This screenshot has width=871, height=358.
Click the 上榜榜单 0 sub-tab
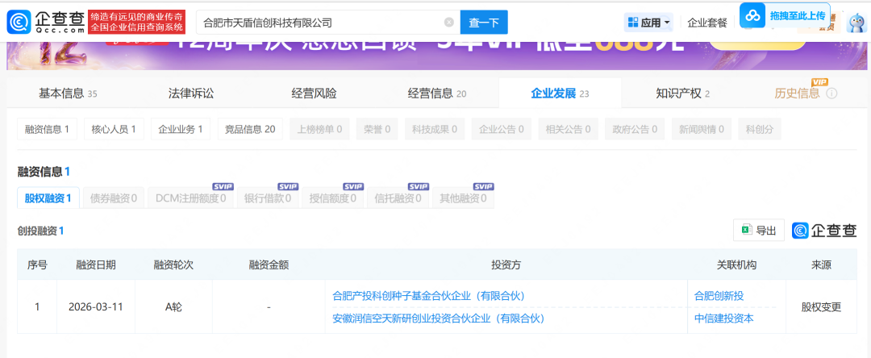pyautogui.click(x=319, y=129)
